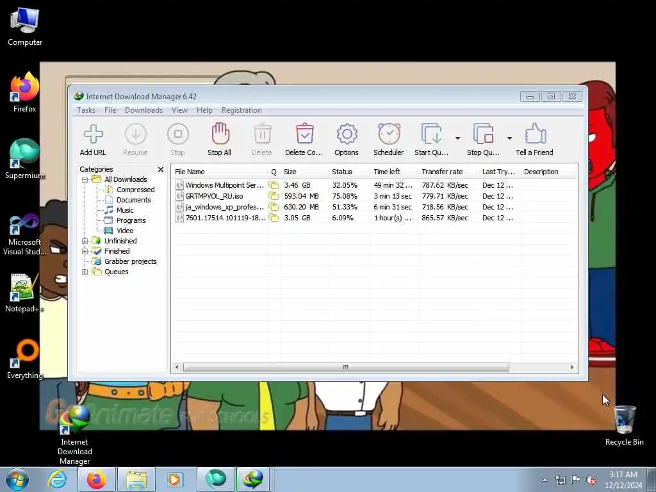Screen dimensions: 656x492
Task: Select the GRTMPVOL_RU.iso download
Action: point(374,196)
